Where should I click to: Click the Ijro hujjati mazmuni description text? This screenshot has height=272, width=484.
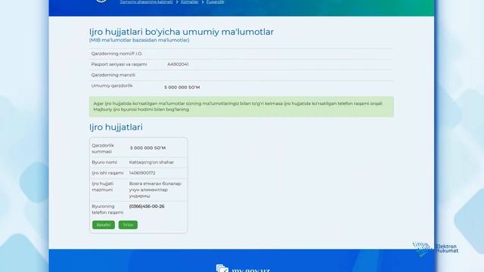155,190
